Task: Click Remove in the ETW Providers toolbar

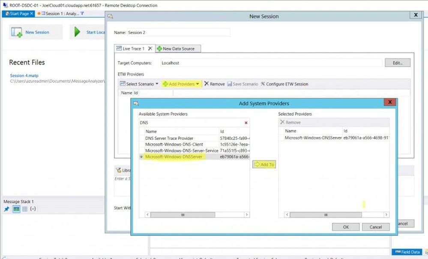Action: (215, 84)
